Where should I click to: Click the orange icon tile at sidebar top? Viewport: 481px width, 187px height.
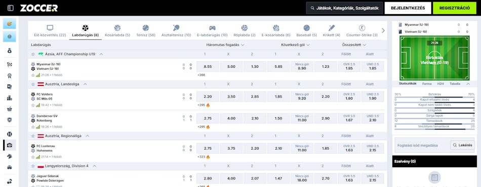point(10,24)
